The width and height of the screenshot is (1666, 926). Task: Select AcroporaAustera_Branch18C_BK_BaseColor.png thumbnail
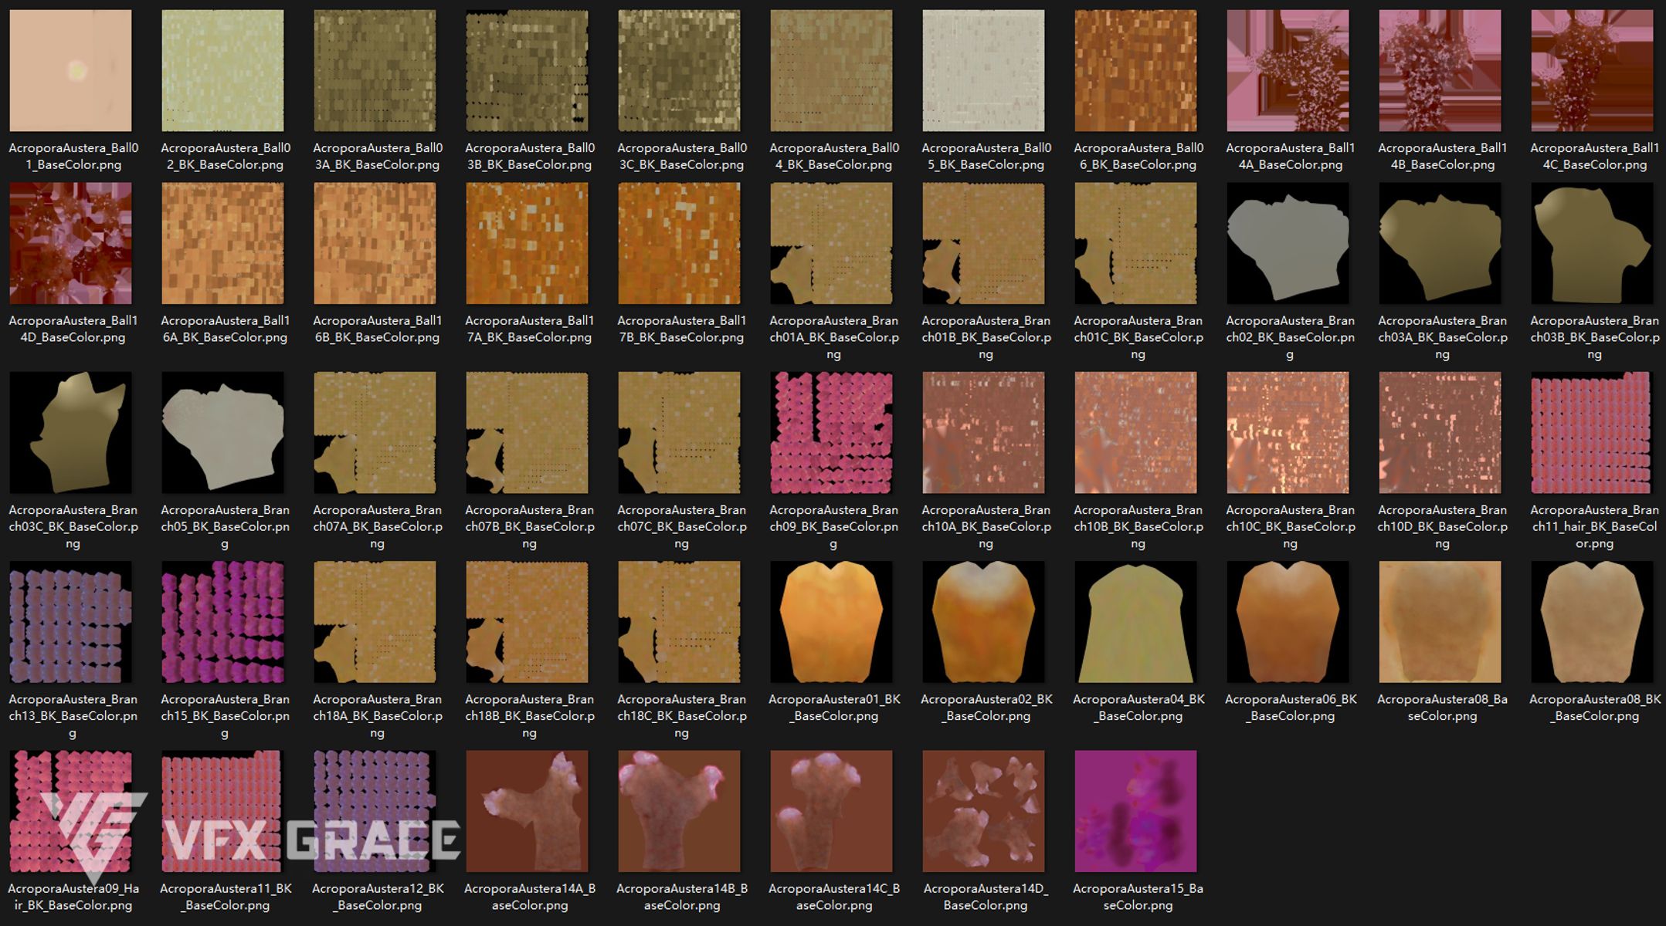tap(679, 621)
